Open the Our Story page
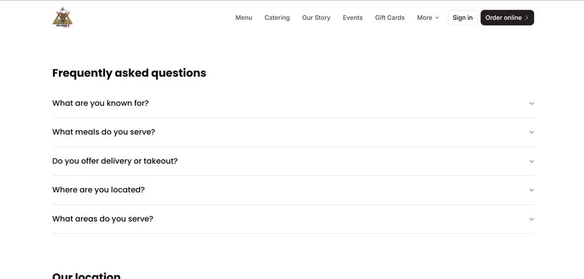Viewport: 584px width, 279px height. click(x=316, y=18)
